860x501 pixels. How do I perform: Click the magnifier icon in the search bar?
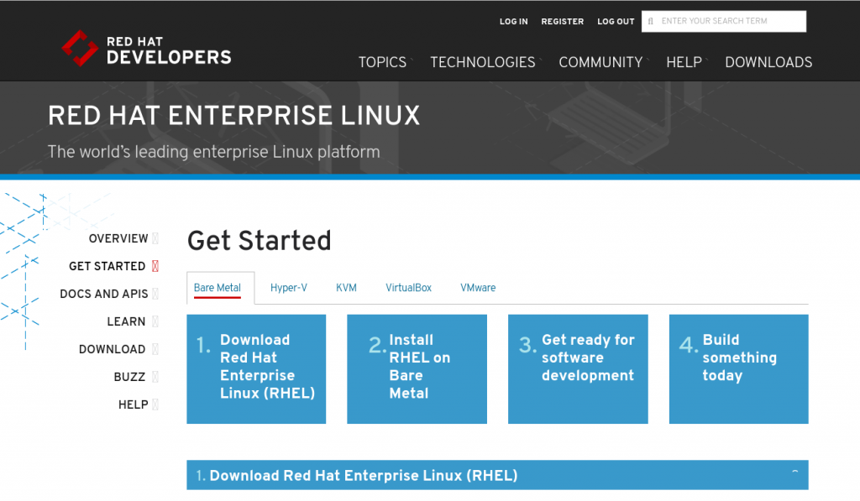pos(650,21)
